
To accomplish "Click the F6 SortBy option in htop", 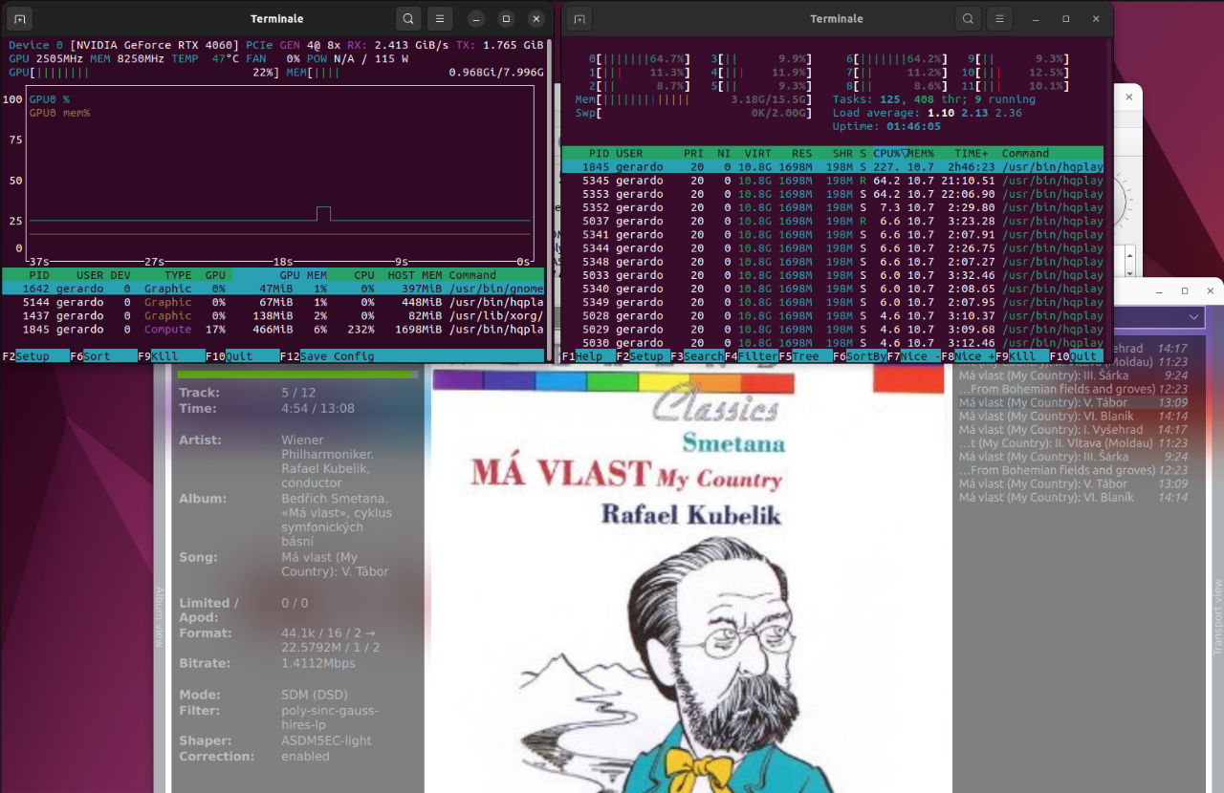I will pyautogui.click(x=860, y=356).
